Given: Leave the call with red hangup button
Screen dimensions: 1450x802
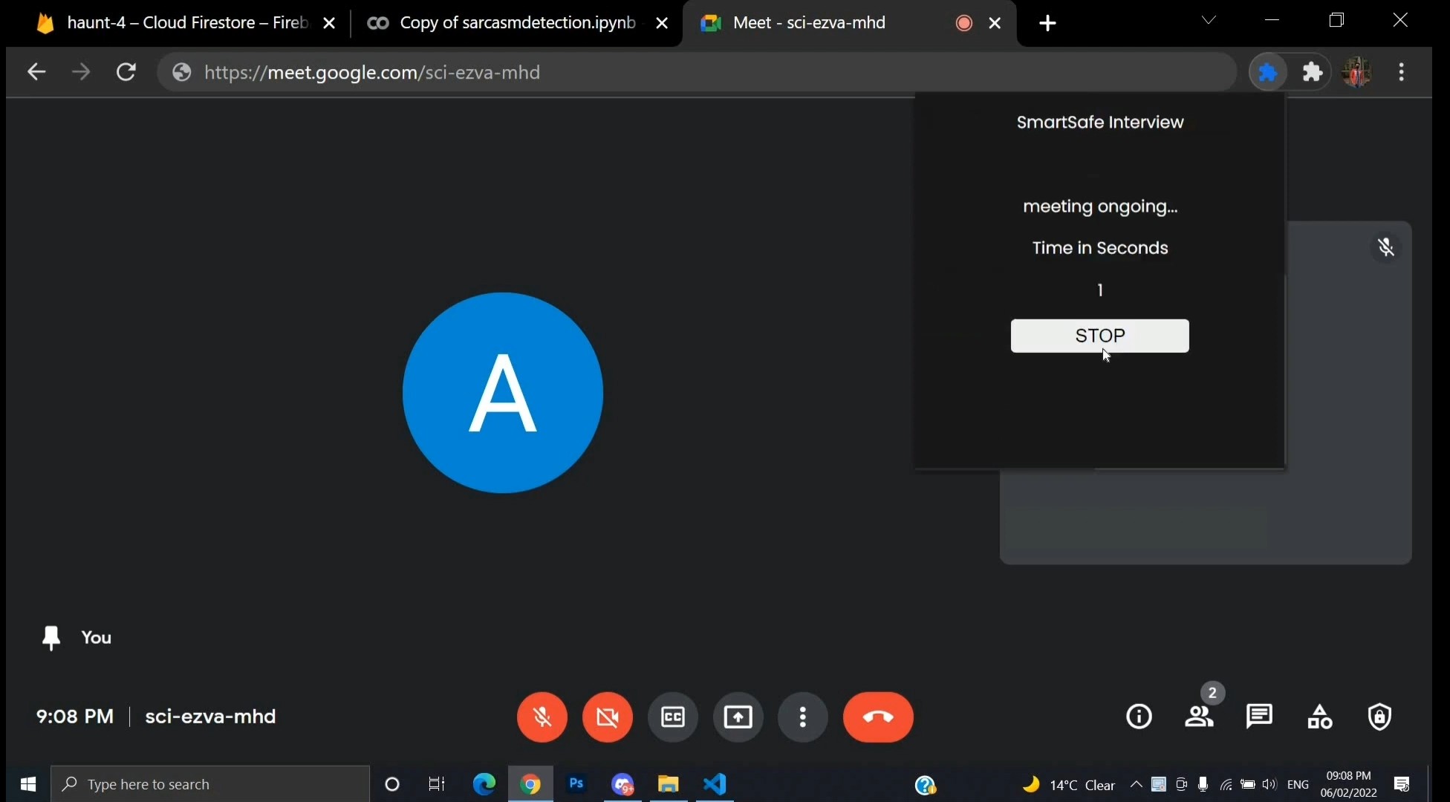Looking at the screenshot, I should tap(878, 717).
